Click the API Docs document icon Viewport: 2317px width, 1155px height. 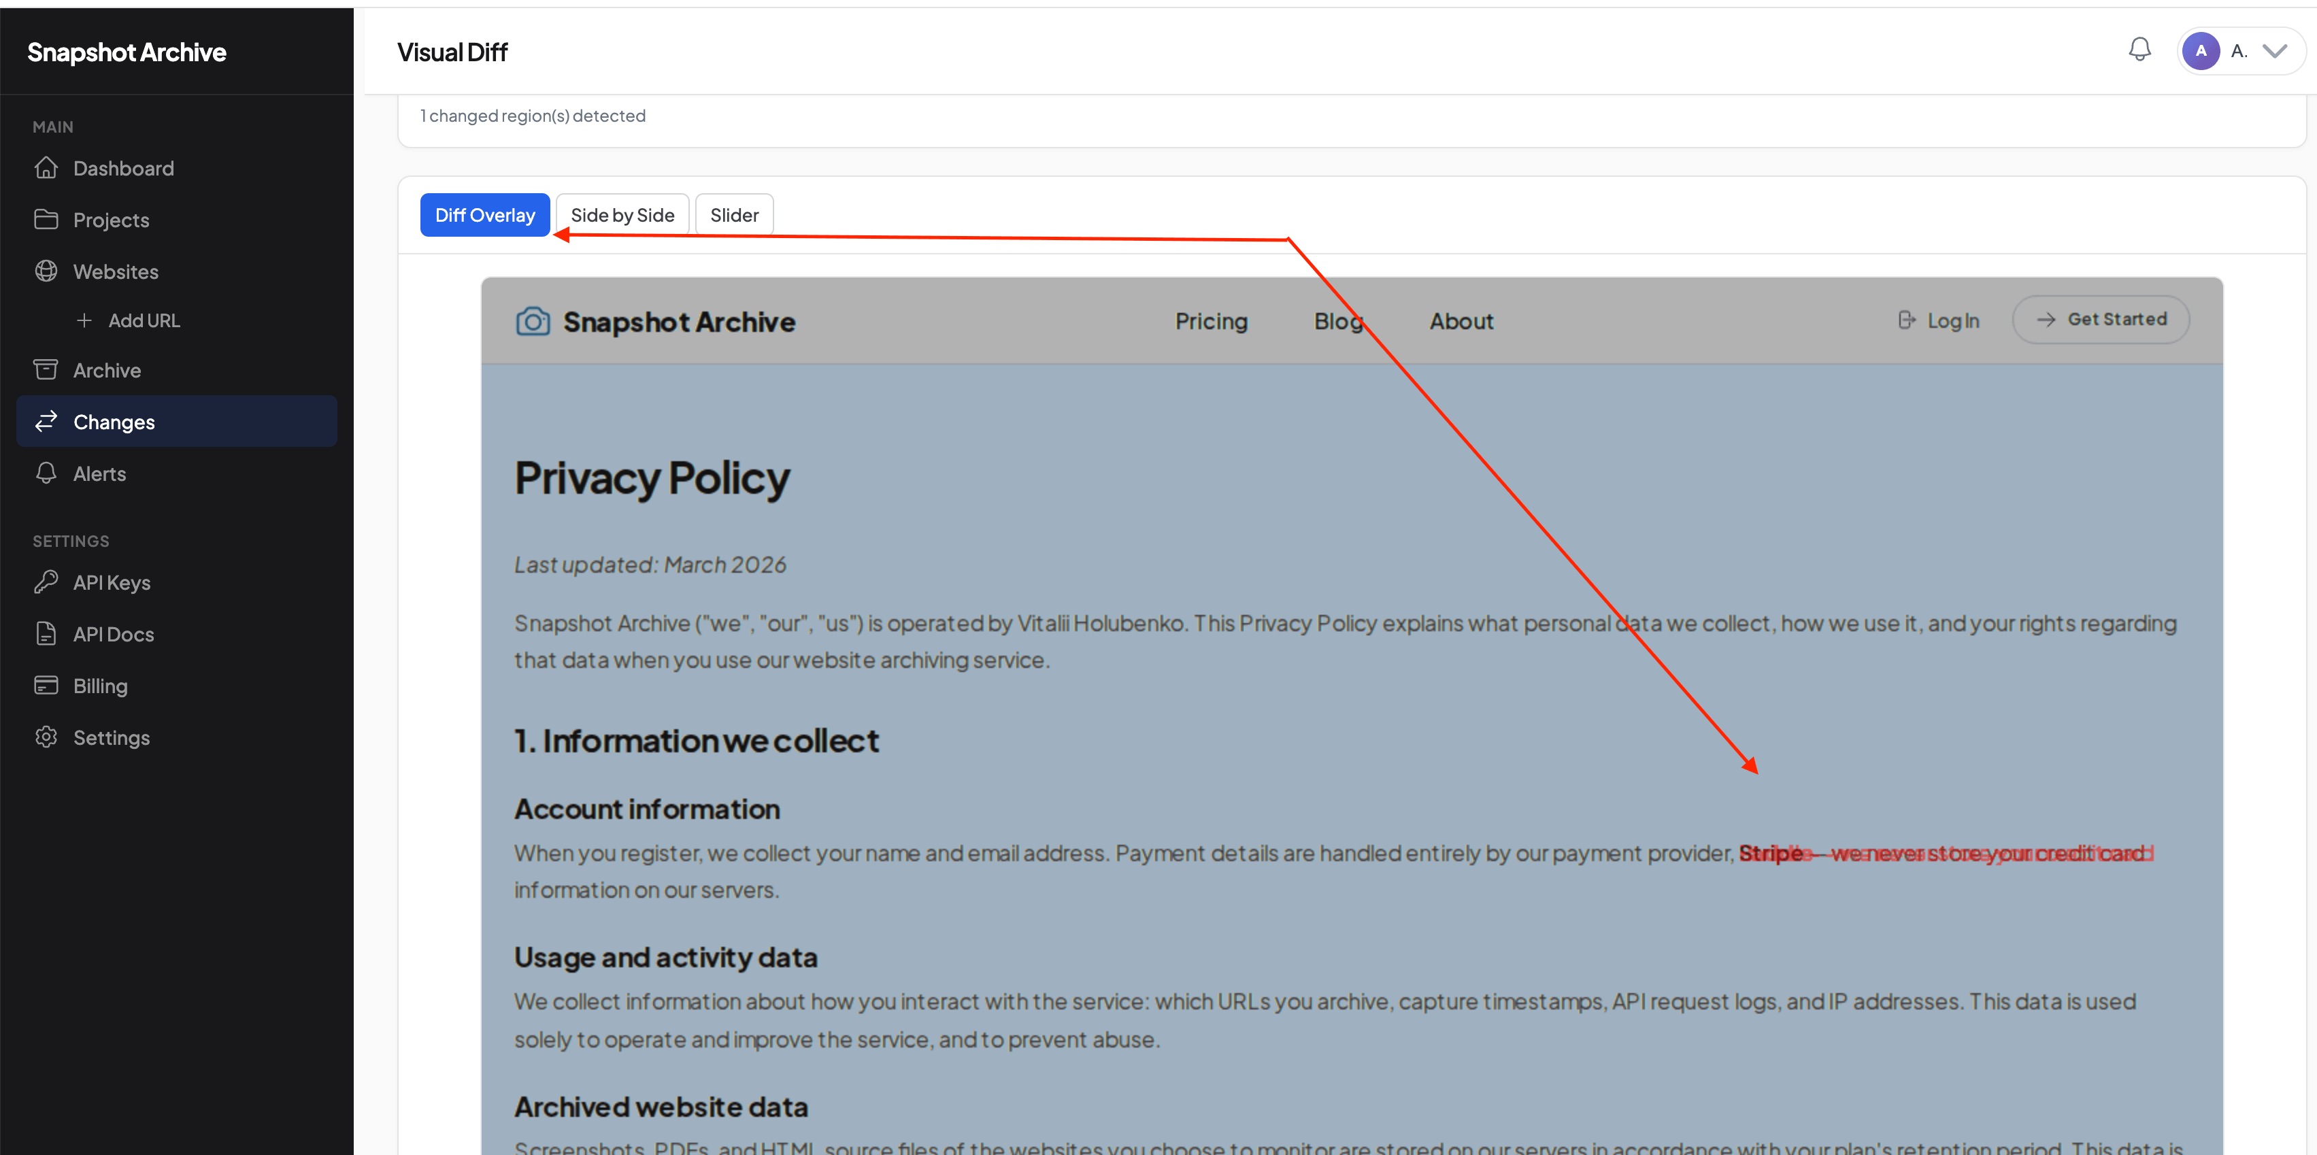click(46, 633)
